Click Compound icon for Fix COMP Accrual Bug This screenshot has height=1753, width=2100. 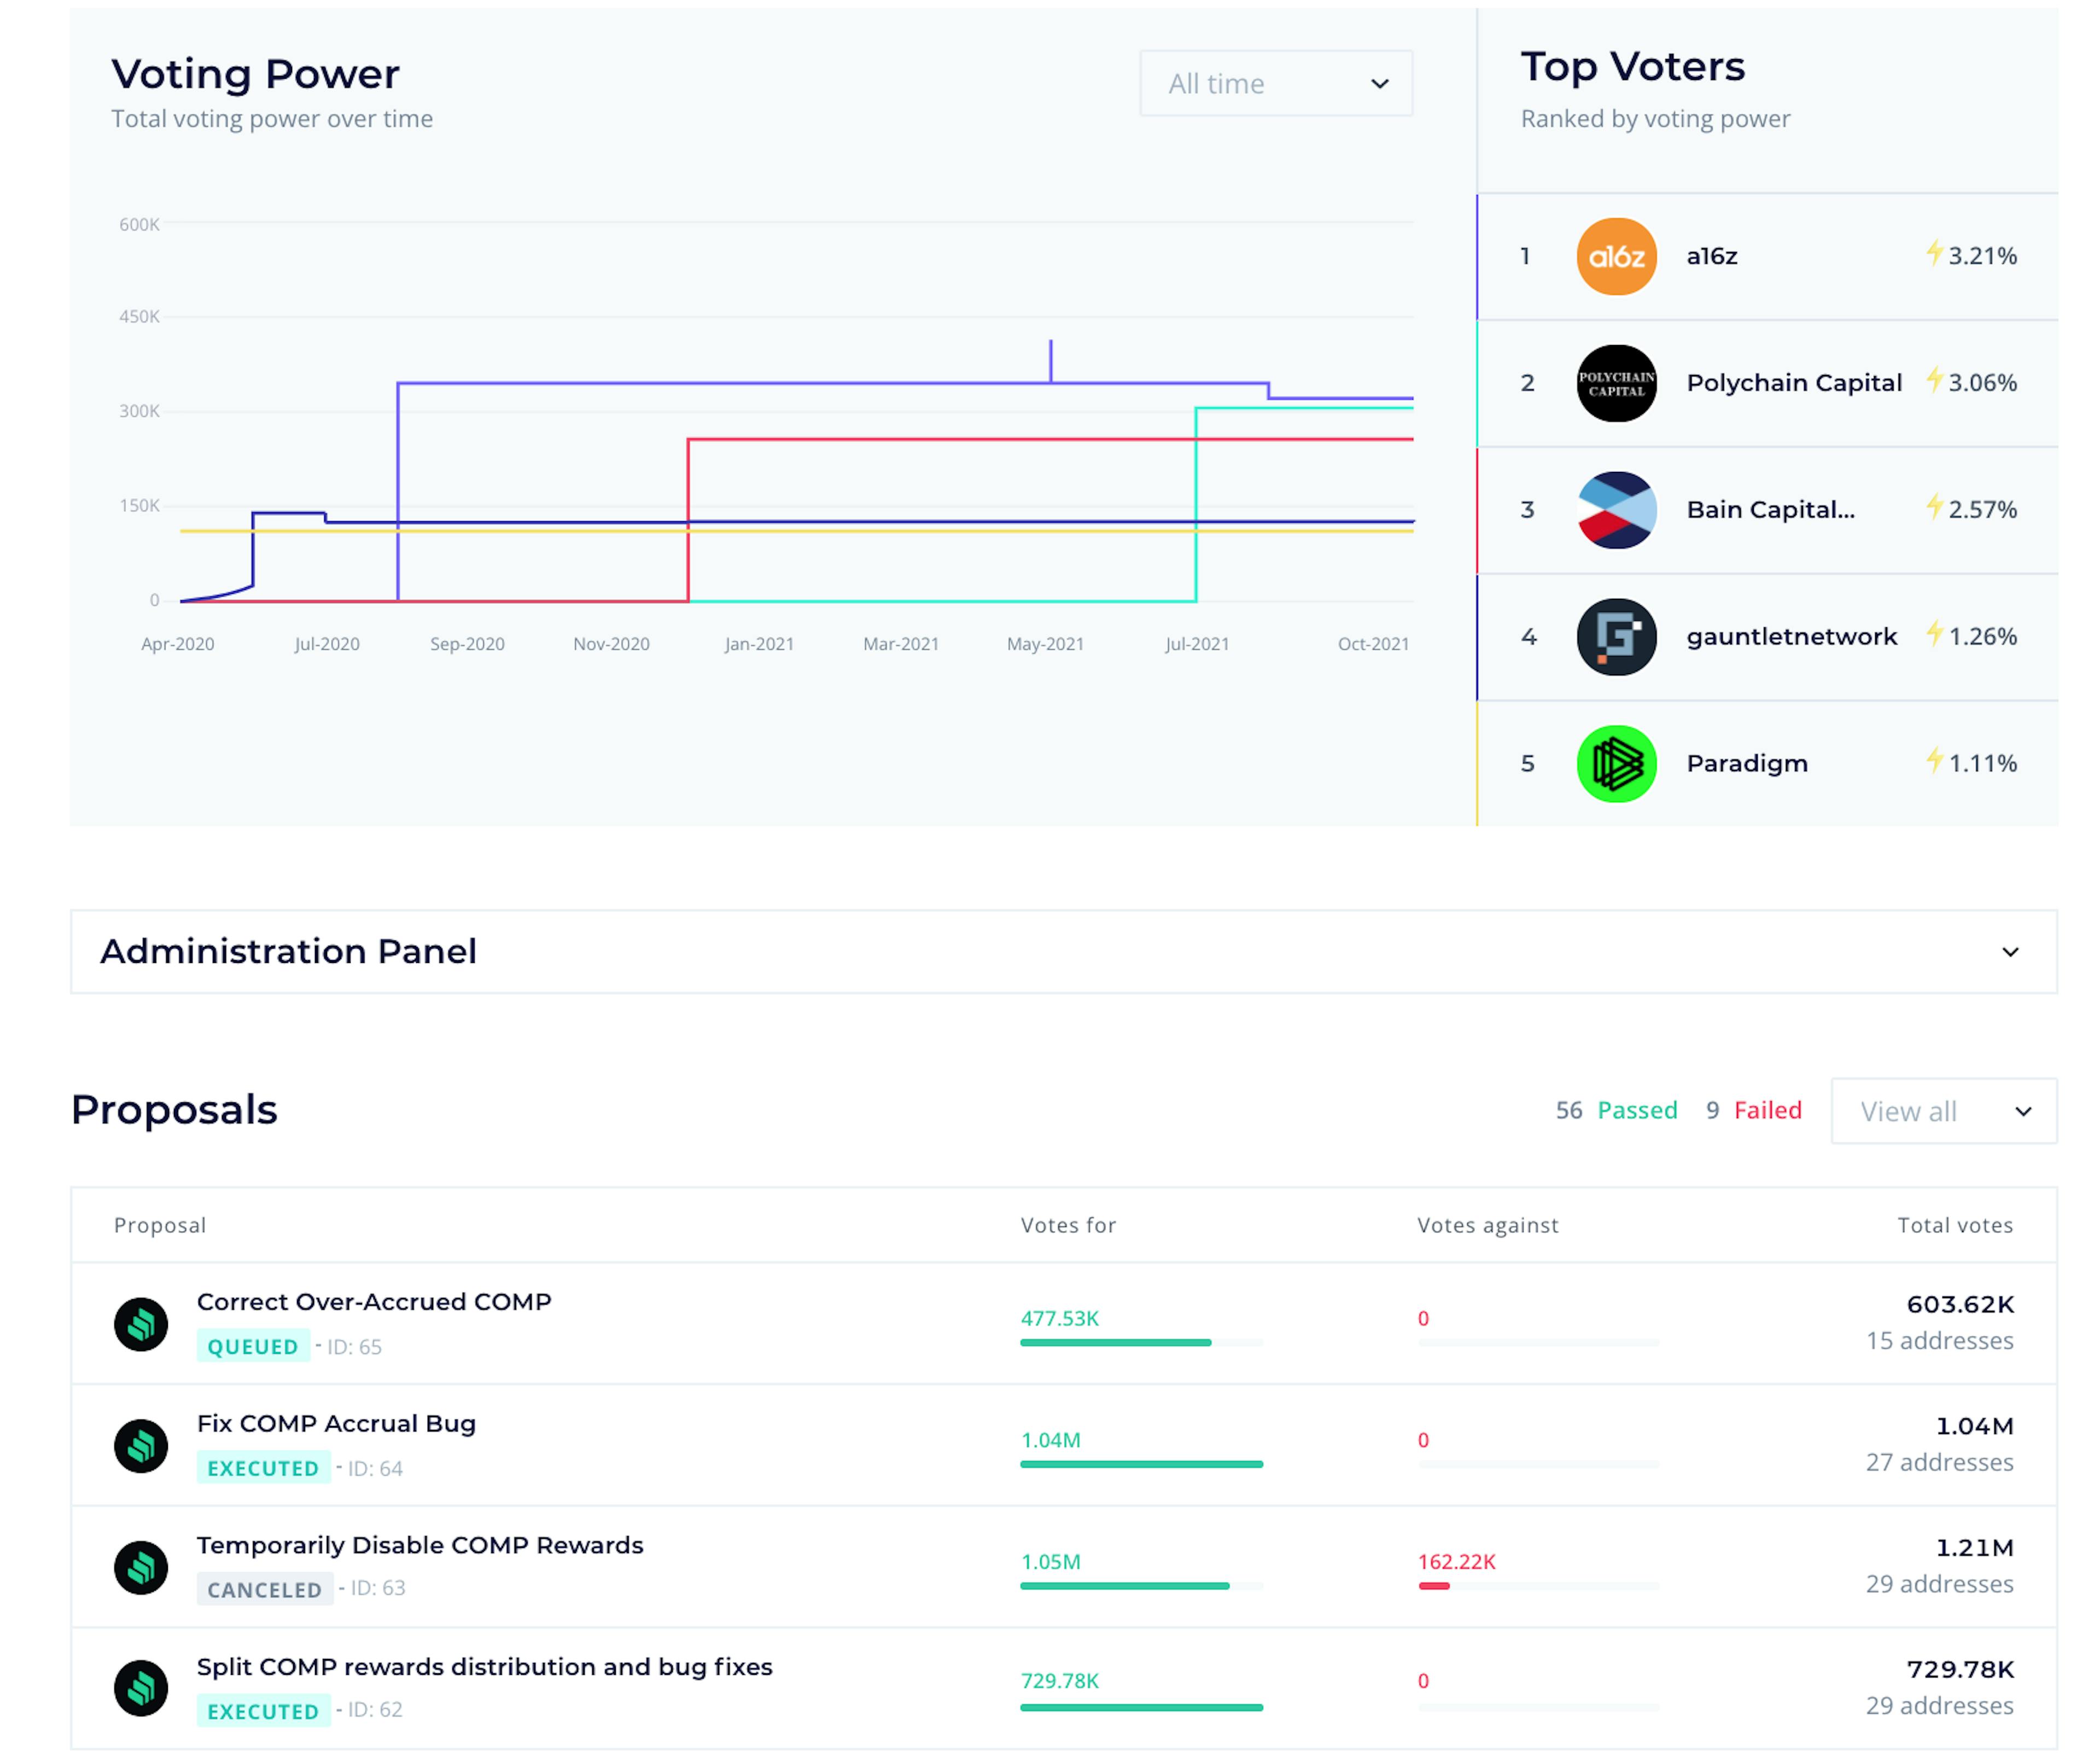tap(141, 1446)
